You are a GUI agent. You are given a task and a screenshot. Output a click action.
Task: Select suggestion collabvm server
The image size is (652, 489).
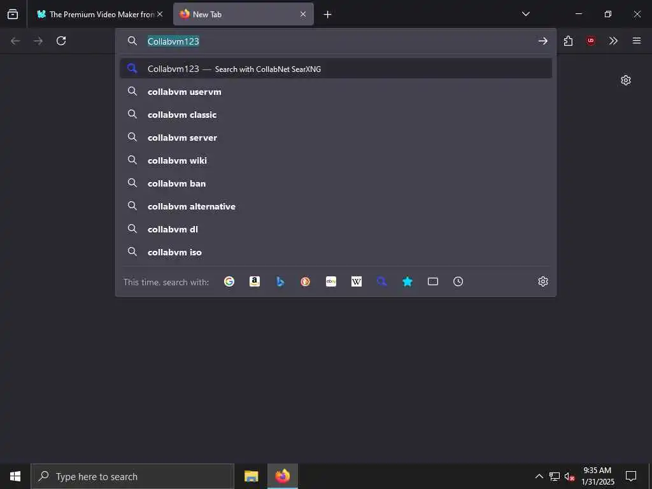click(336, 138)
